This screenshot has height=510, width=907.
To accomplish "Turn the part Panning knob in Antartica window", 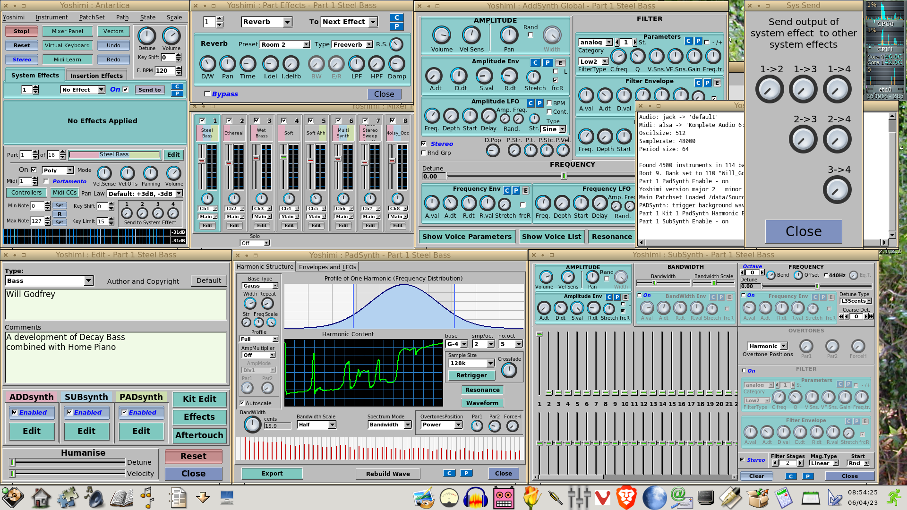I will point(150,173).
